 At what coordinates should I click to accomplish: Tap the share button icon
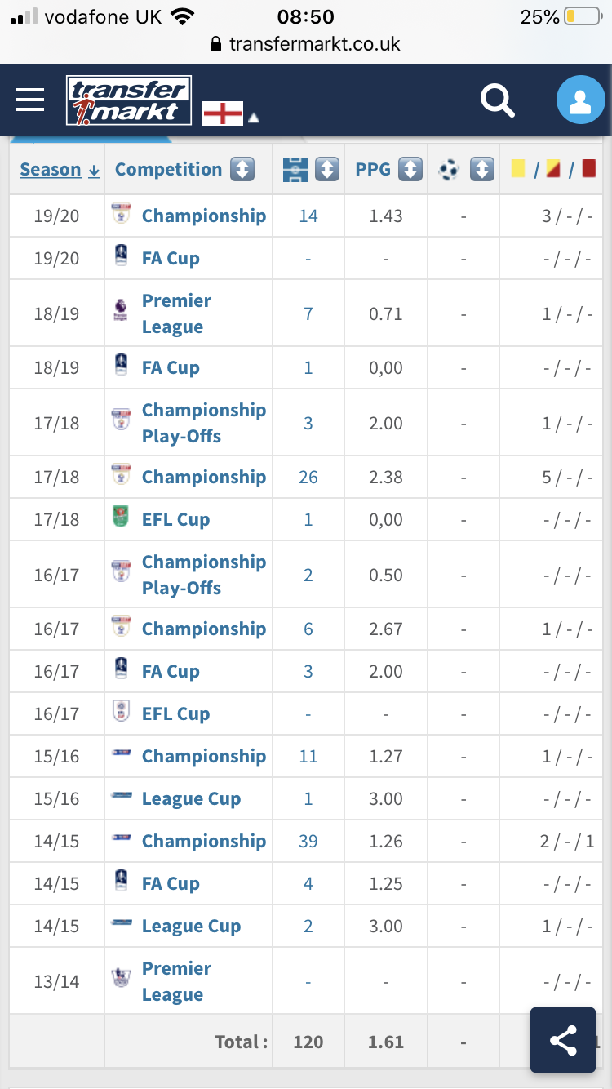(563, 1040)
